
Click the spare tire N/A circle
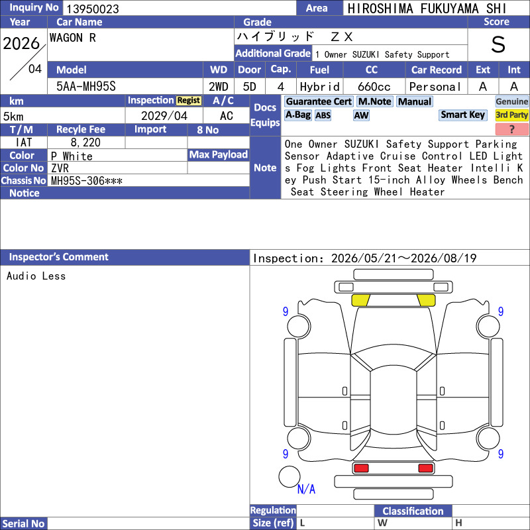pos(290,476)
